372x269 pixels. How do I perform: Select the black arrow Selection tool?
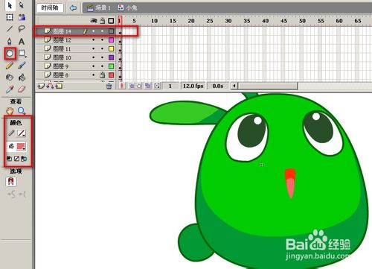10,5
